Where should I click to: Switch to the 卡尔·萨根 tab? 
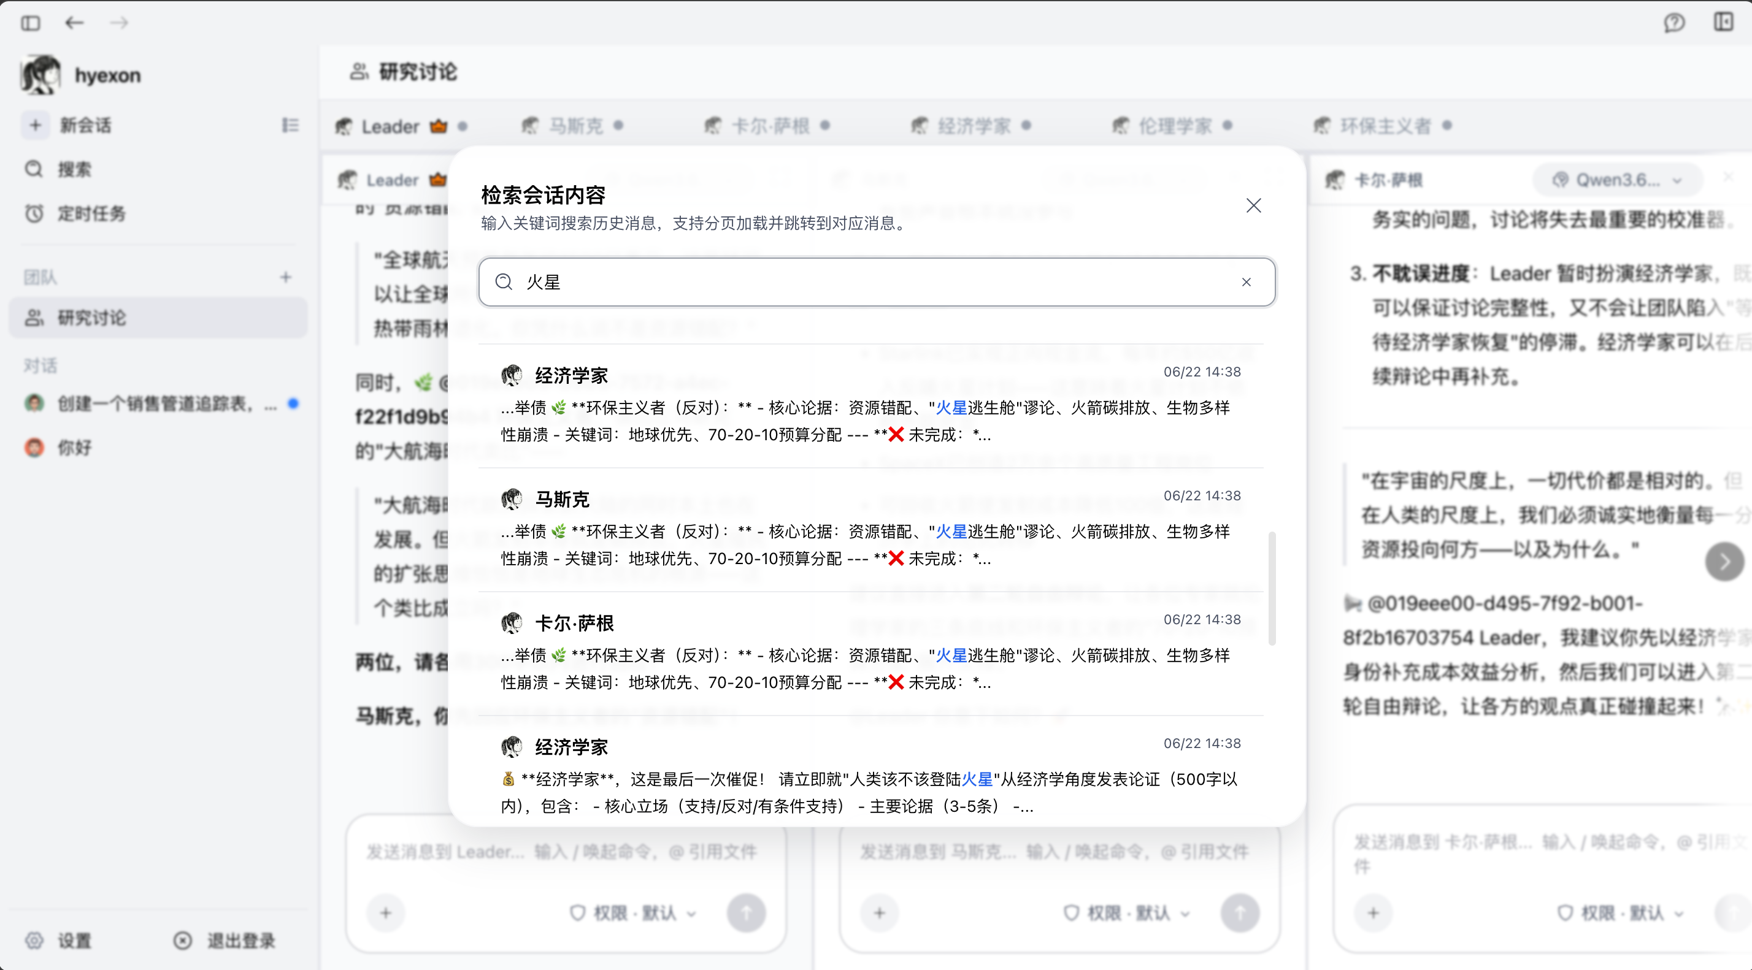767,126
